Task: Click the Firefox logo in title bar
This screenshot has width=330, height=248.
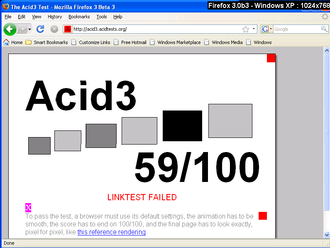Action: [x=6, y=7]
